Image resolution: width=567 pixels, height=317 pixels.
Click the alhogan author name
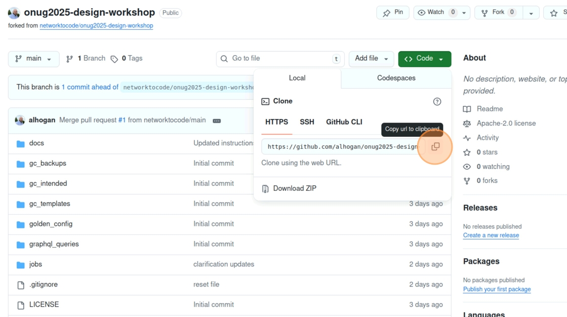[x=42, y=120]
